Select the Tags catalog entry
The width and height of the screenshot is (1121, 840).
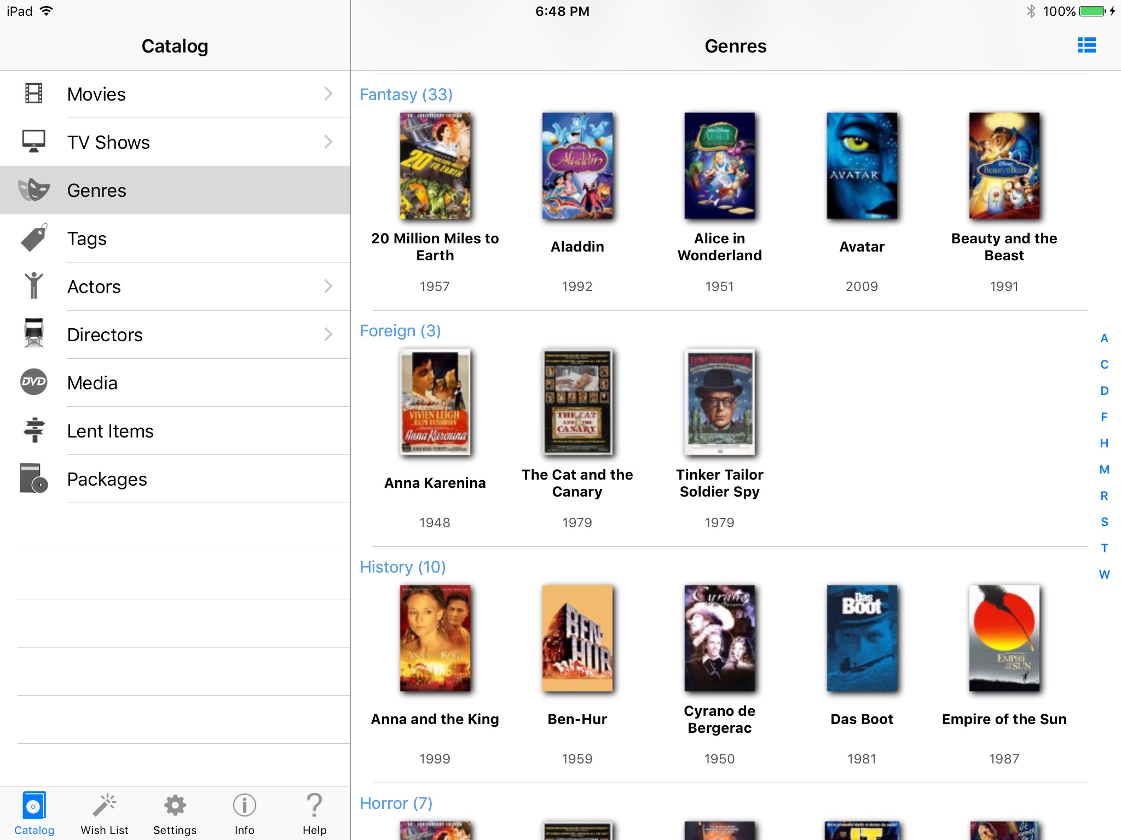tap(175, 238)
